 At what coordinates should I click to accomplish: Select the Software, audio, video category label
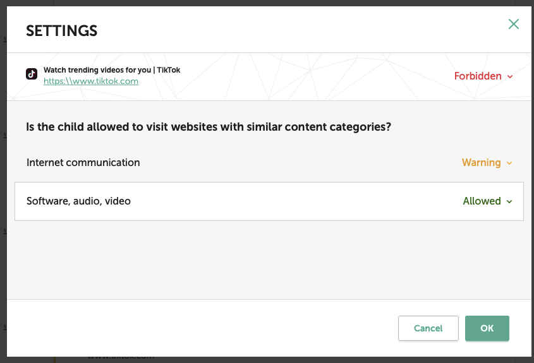79,201
